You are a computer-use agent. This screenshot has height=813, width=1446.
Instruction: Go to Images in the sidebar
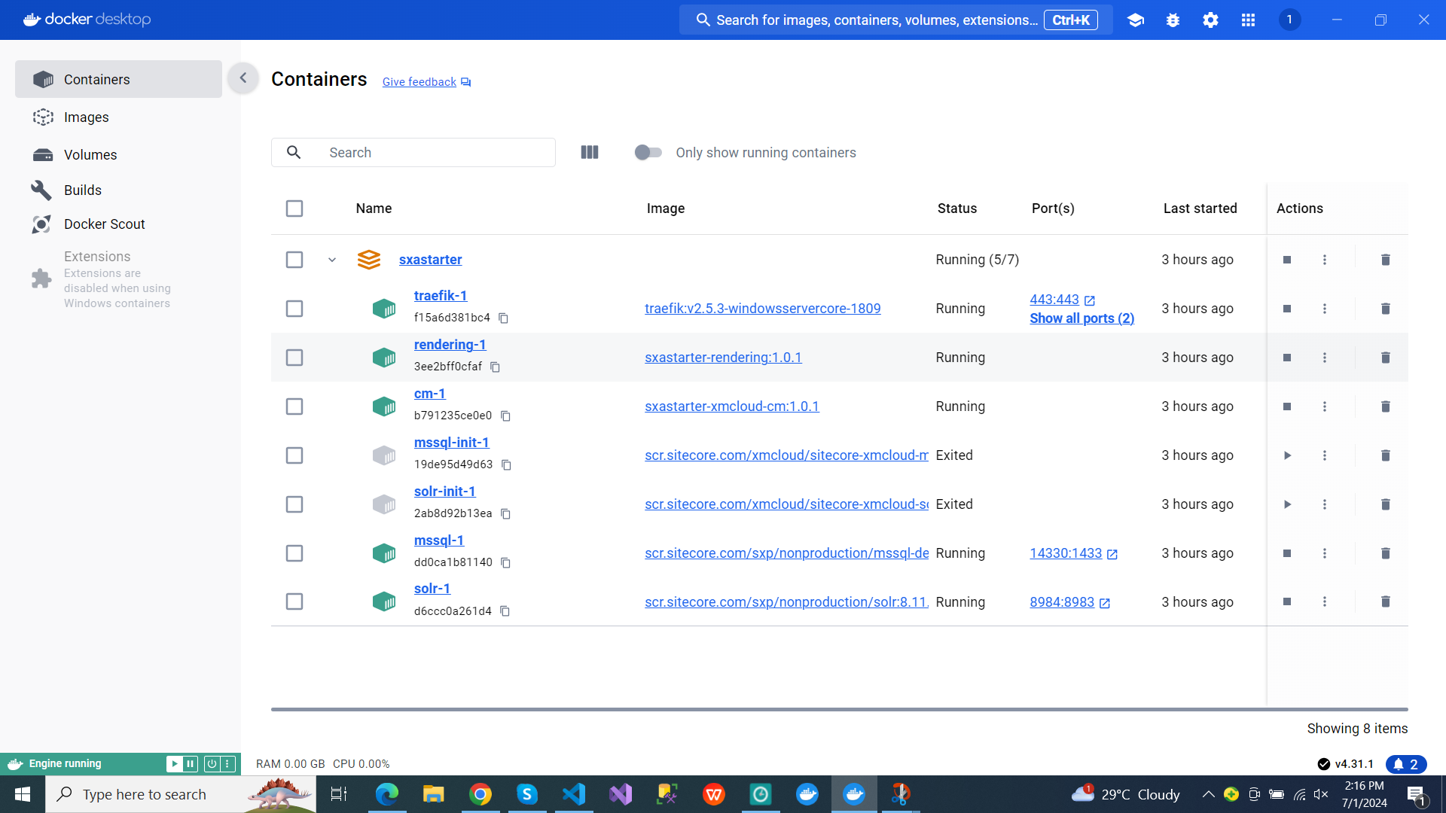[87, 117]
